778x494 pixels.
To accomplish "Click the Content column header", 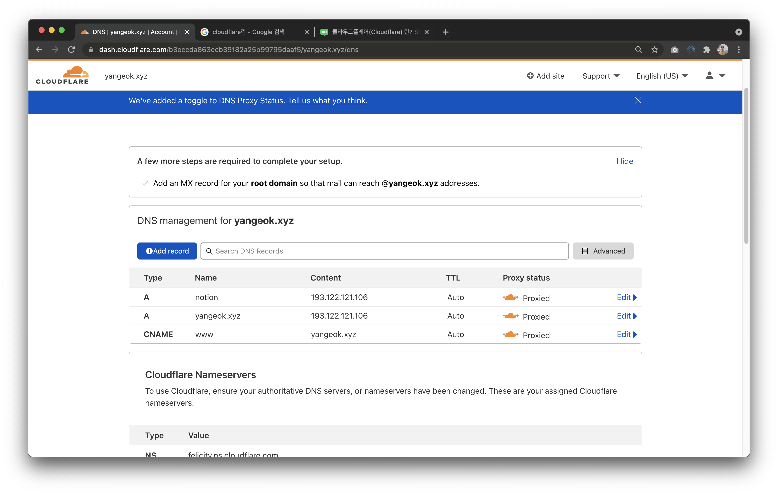I will (325, 278).
